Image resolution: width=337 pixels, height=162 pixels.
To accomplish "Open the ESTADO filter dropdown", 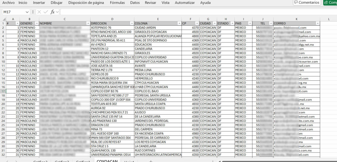I will 232,23.
